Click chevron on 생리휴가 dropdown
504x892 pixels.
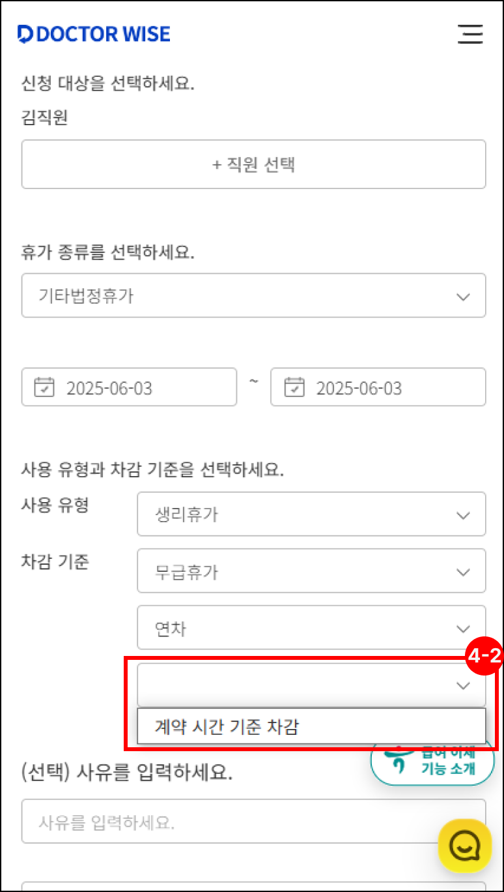[x=464, y=516]
